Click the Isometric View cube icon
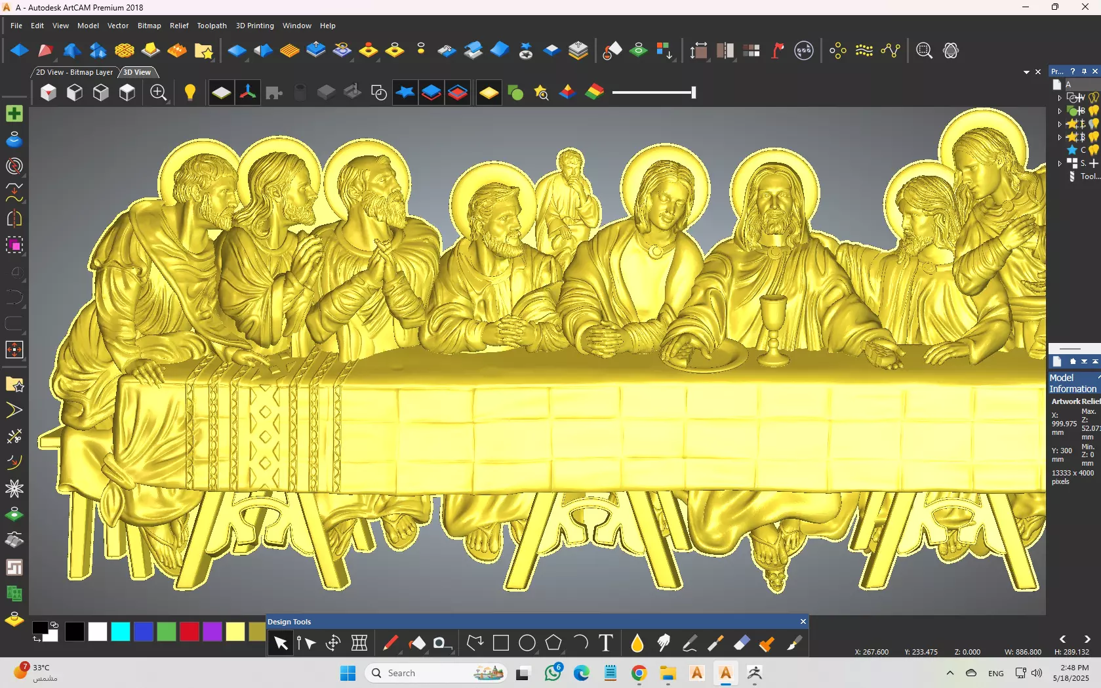Viewport: 1101px width, 688px height. (x=49, y=93)
